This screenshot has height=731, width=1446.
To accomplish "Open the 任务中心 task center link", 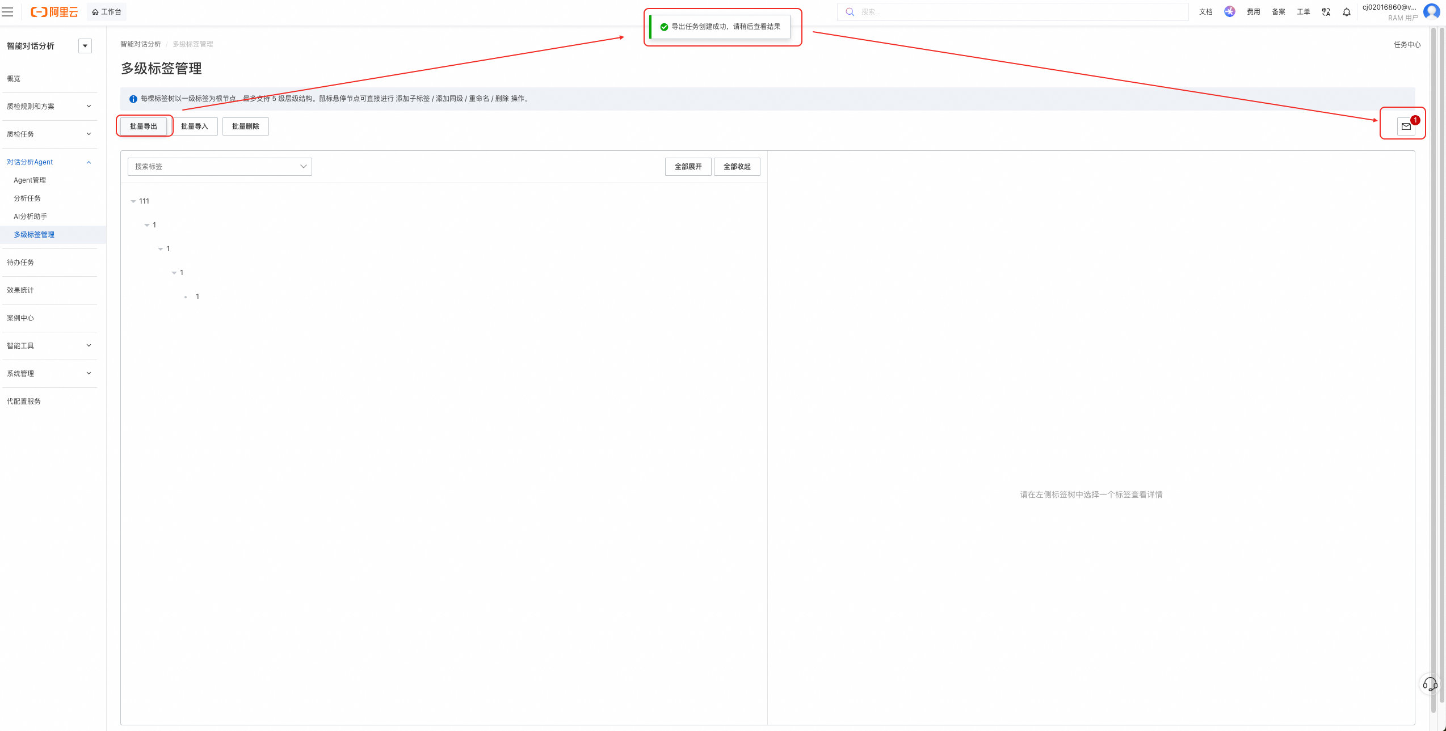I will [x=1407, y=45].
